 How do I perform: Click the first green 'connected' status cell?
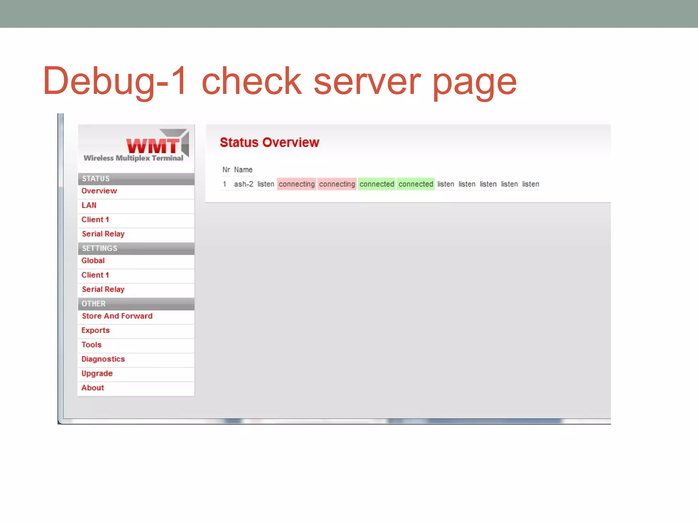pyautogui.click(x=377, y=184)
